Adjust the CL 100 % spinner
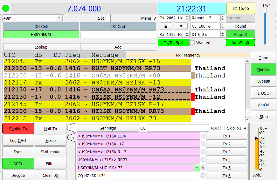Image resolution: width=277 pixels, height=180 pixels. 223,26
